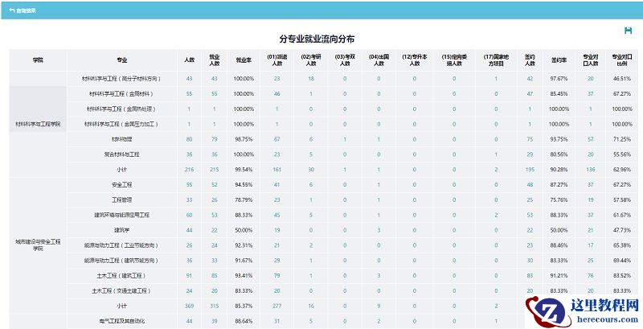
Task: Open 派遣人数 67 in 材料物理 row
Action: click(276, 139)
